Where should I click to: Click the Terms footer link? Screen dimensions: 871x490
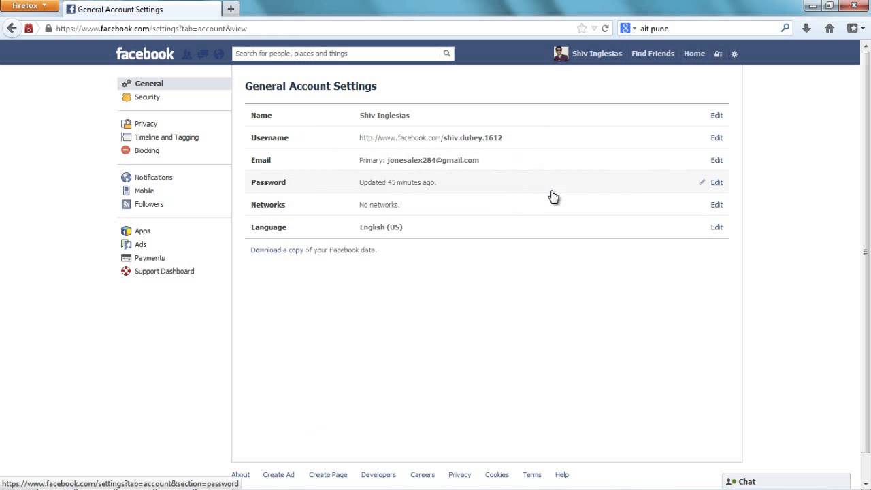[x=532, y=475]
